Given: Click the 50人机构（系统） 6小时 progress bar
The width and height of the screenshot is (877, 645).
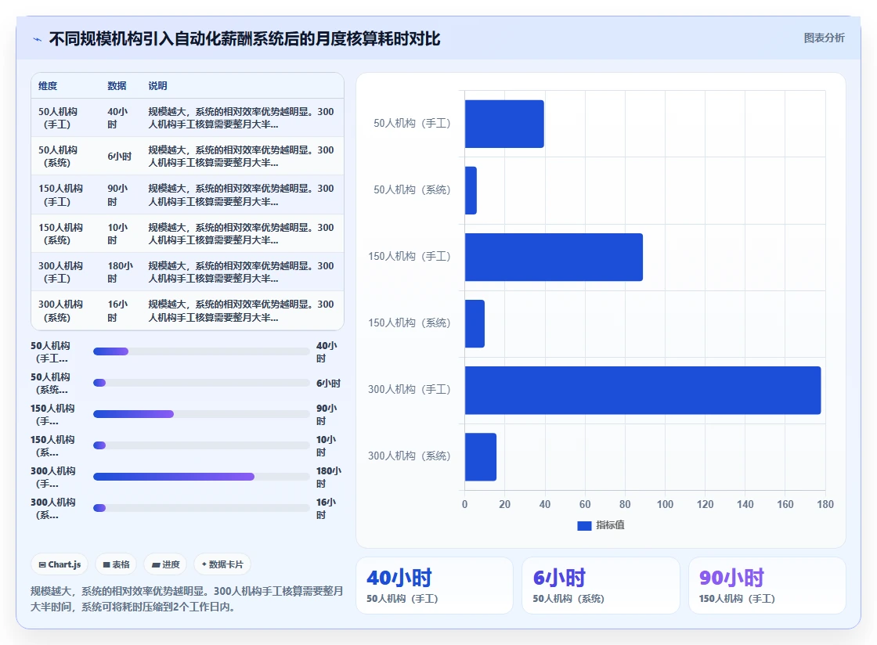Looking at the screenshot, I should pos(201,383).
